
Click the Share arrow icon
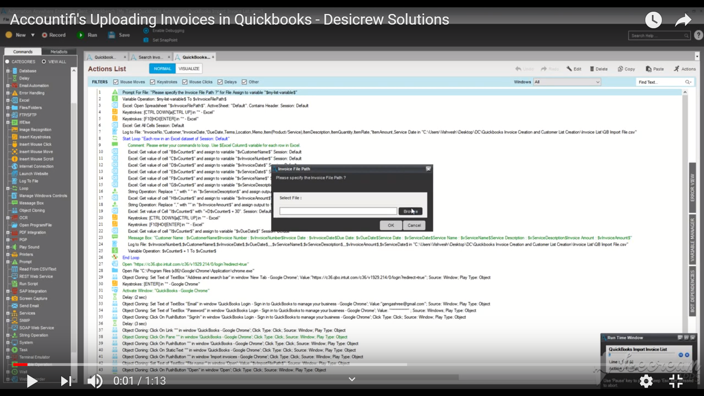tap(683, 20)
